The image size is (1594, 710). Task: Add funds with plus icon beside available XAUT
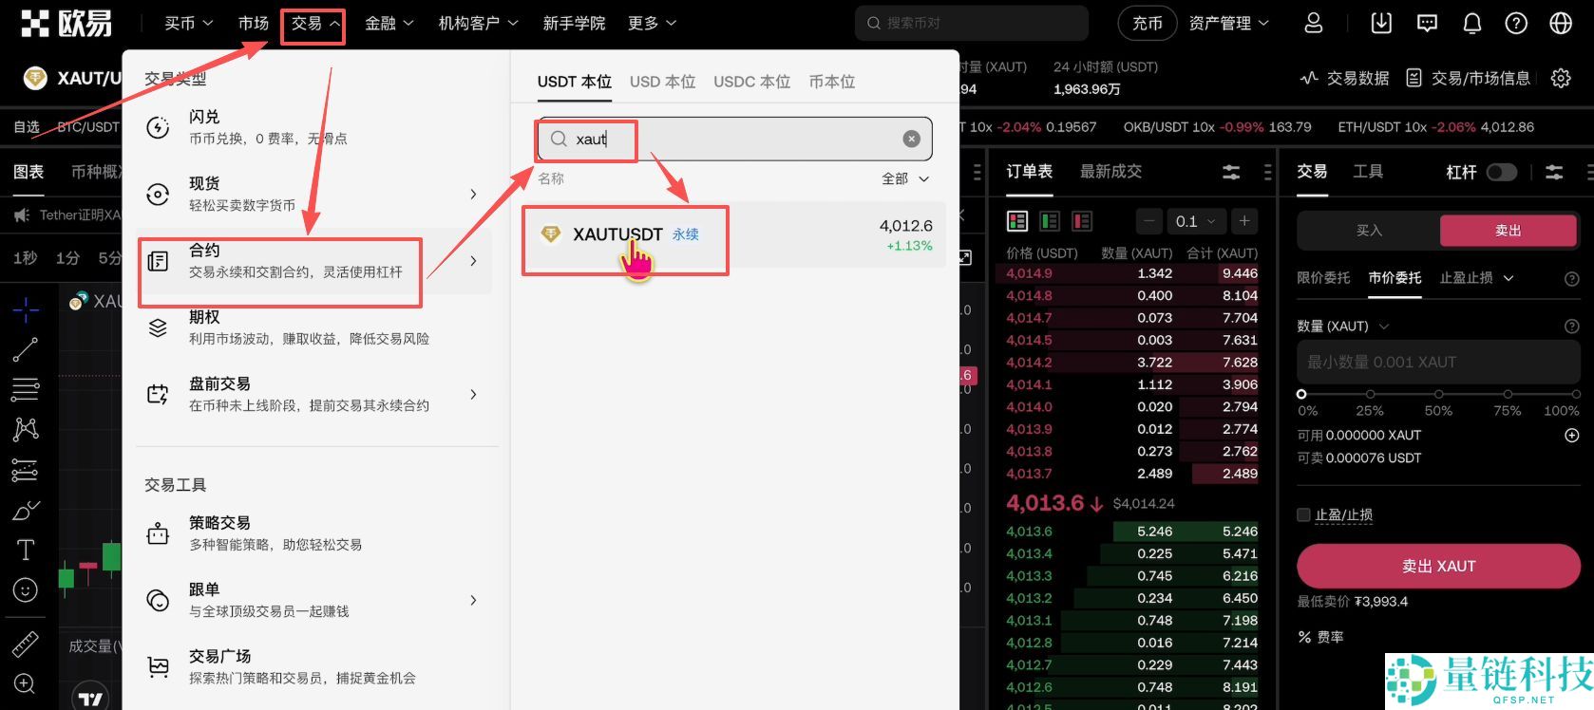[x=1572, y=435]
